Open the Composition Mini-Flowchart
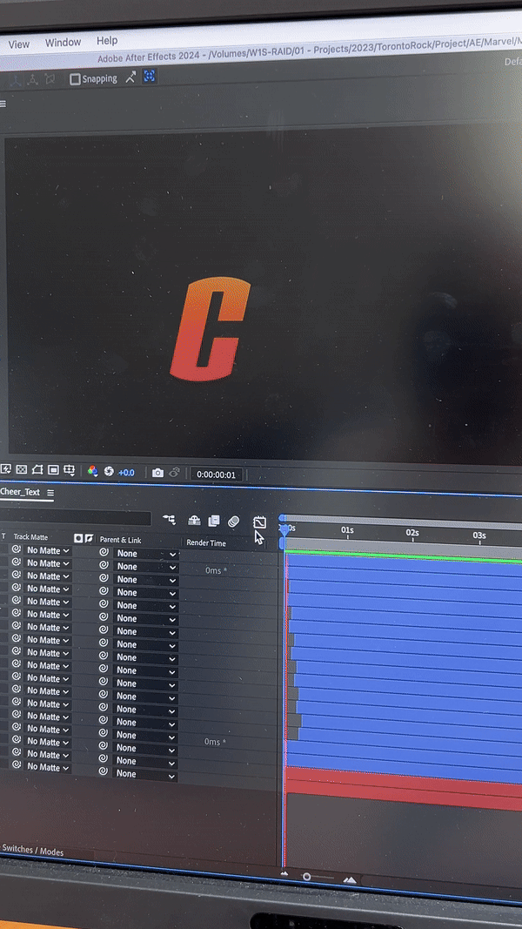Viewport: 522px width, 929px height. click(x=170, y=520)
